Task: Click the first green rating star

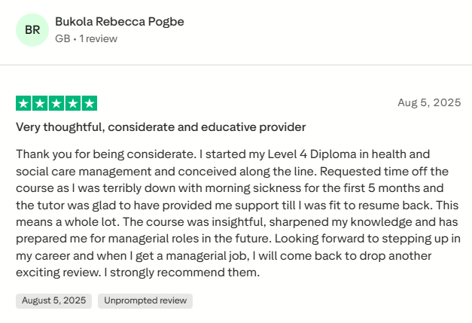Action: [23, 104]
